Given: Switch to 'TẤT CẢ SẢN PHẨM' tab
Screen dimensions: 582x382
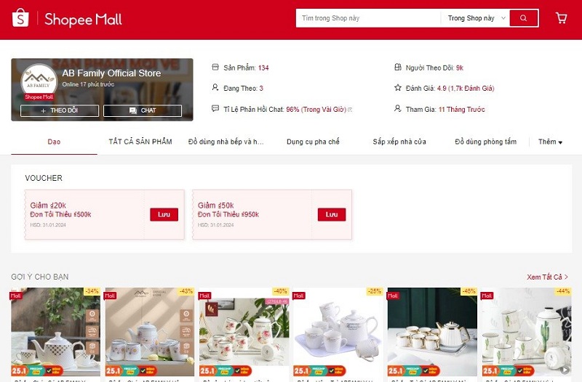Looking at the screenshot, I should (x=140, y=142).
